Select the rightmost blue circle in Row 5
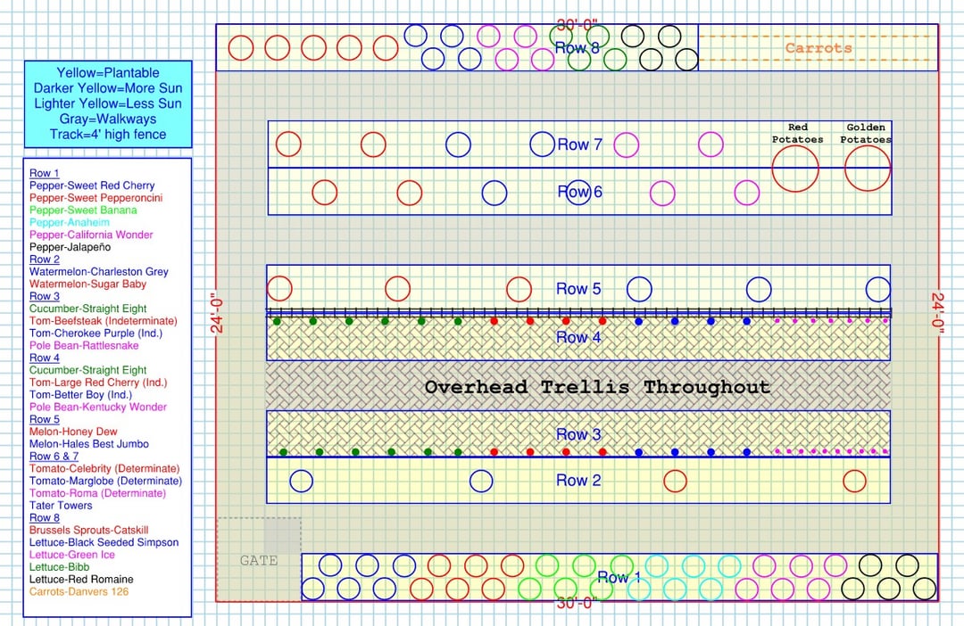The height and width of the screenshot is (626, 964). pos(878,289)
